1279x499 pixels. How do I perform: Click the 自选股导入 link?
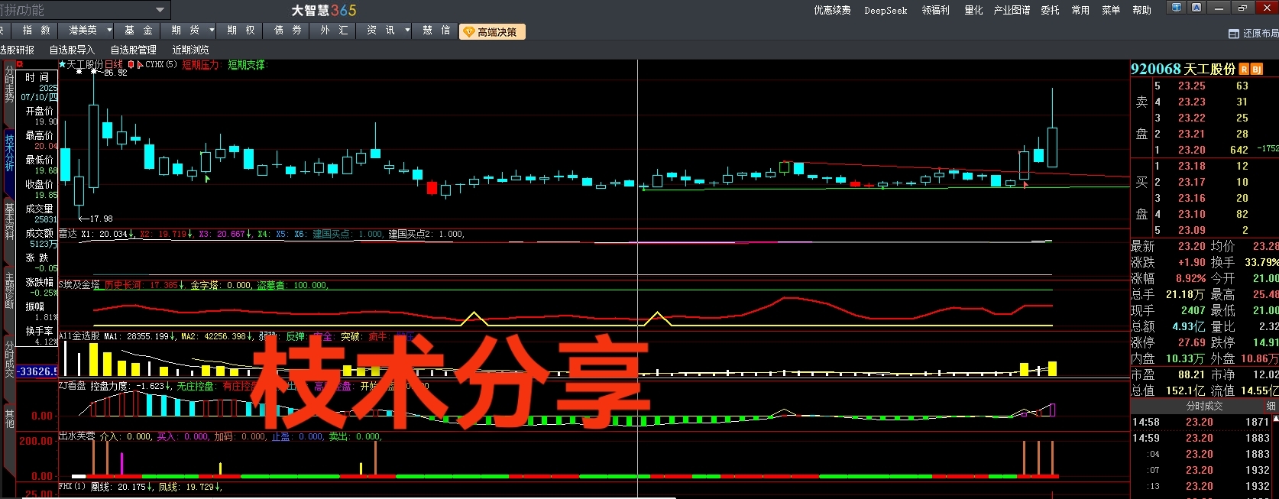coord(72,50)
